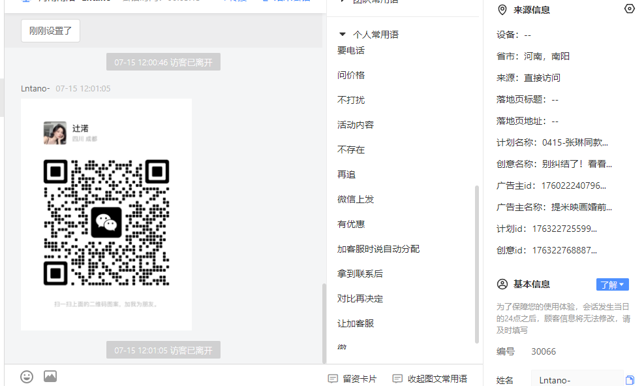644x386 pixels.
Task: Click the 计划id value 176322725599...
Action: pyautogui.click(x=564, y=229)
